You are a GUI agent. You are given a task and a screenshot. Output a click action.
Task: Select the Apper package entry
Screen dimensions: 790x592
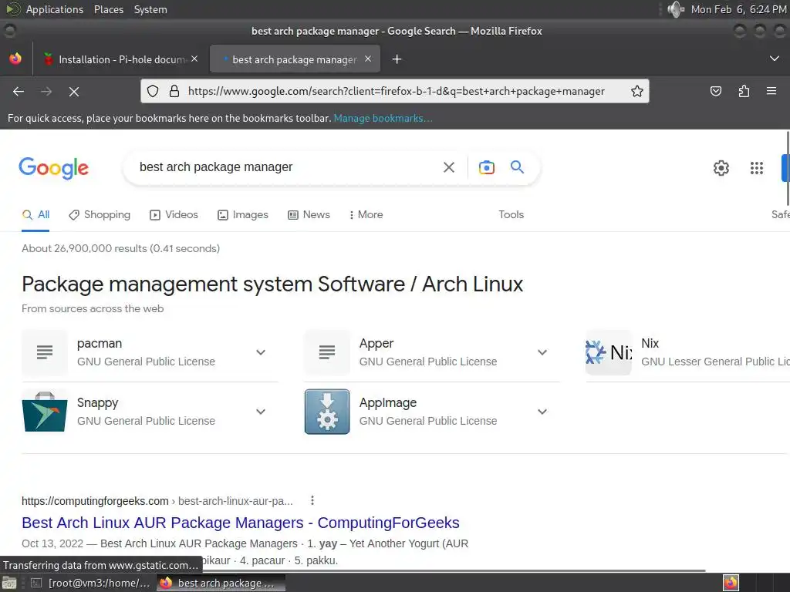tap(432, 352)
